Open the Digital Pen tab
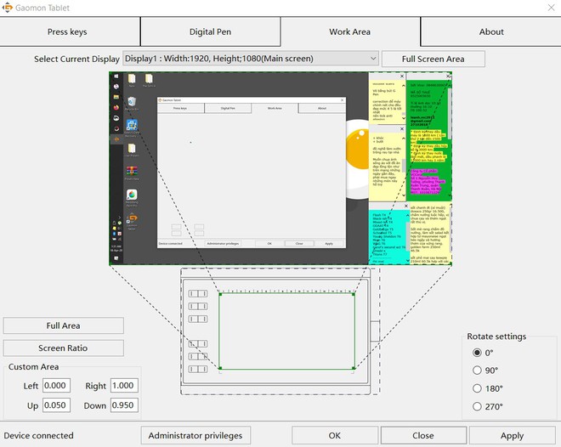This screenshot has width=561, height=447. click(210, 31)
